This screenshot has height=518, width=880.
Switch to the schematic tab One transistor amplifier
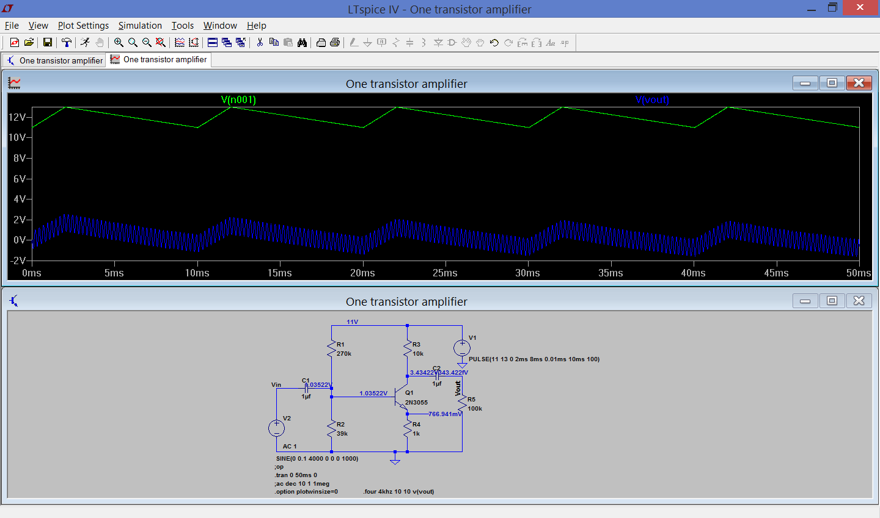click(54, 60)
